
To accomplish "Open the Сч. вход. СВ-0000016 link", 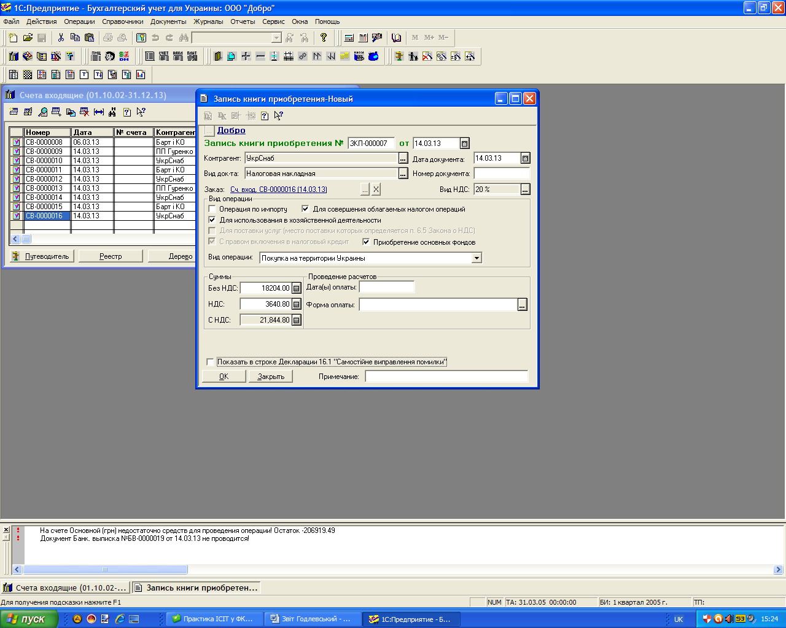I will click(x=279, y=190).
